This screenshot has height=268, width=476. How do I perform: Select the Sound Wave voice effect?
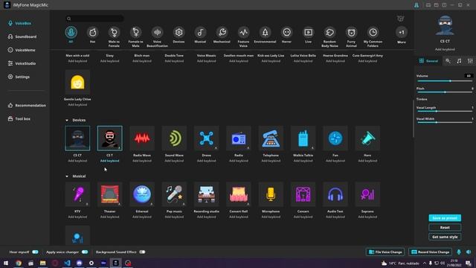pyautogui.click(x=174, y=138)
